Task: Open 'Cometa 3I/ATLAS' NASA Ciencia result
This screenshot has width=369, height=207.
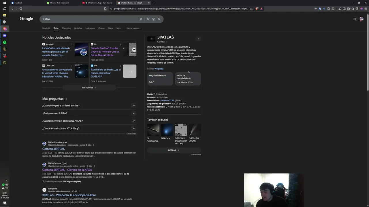Action: (x=53, y=149)
